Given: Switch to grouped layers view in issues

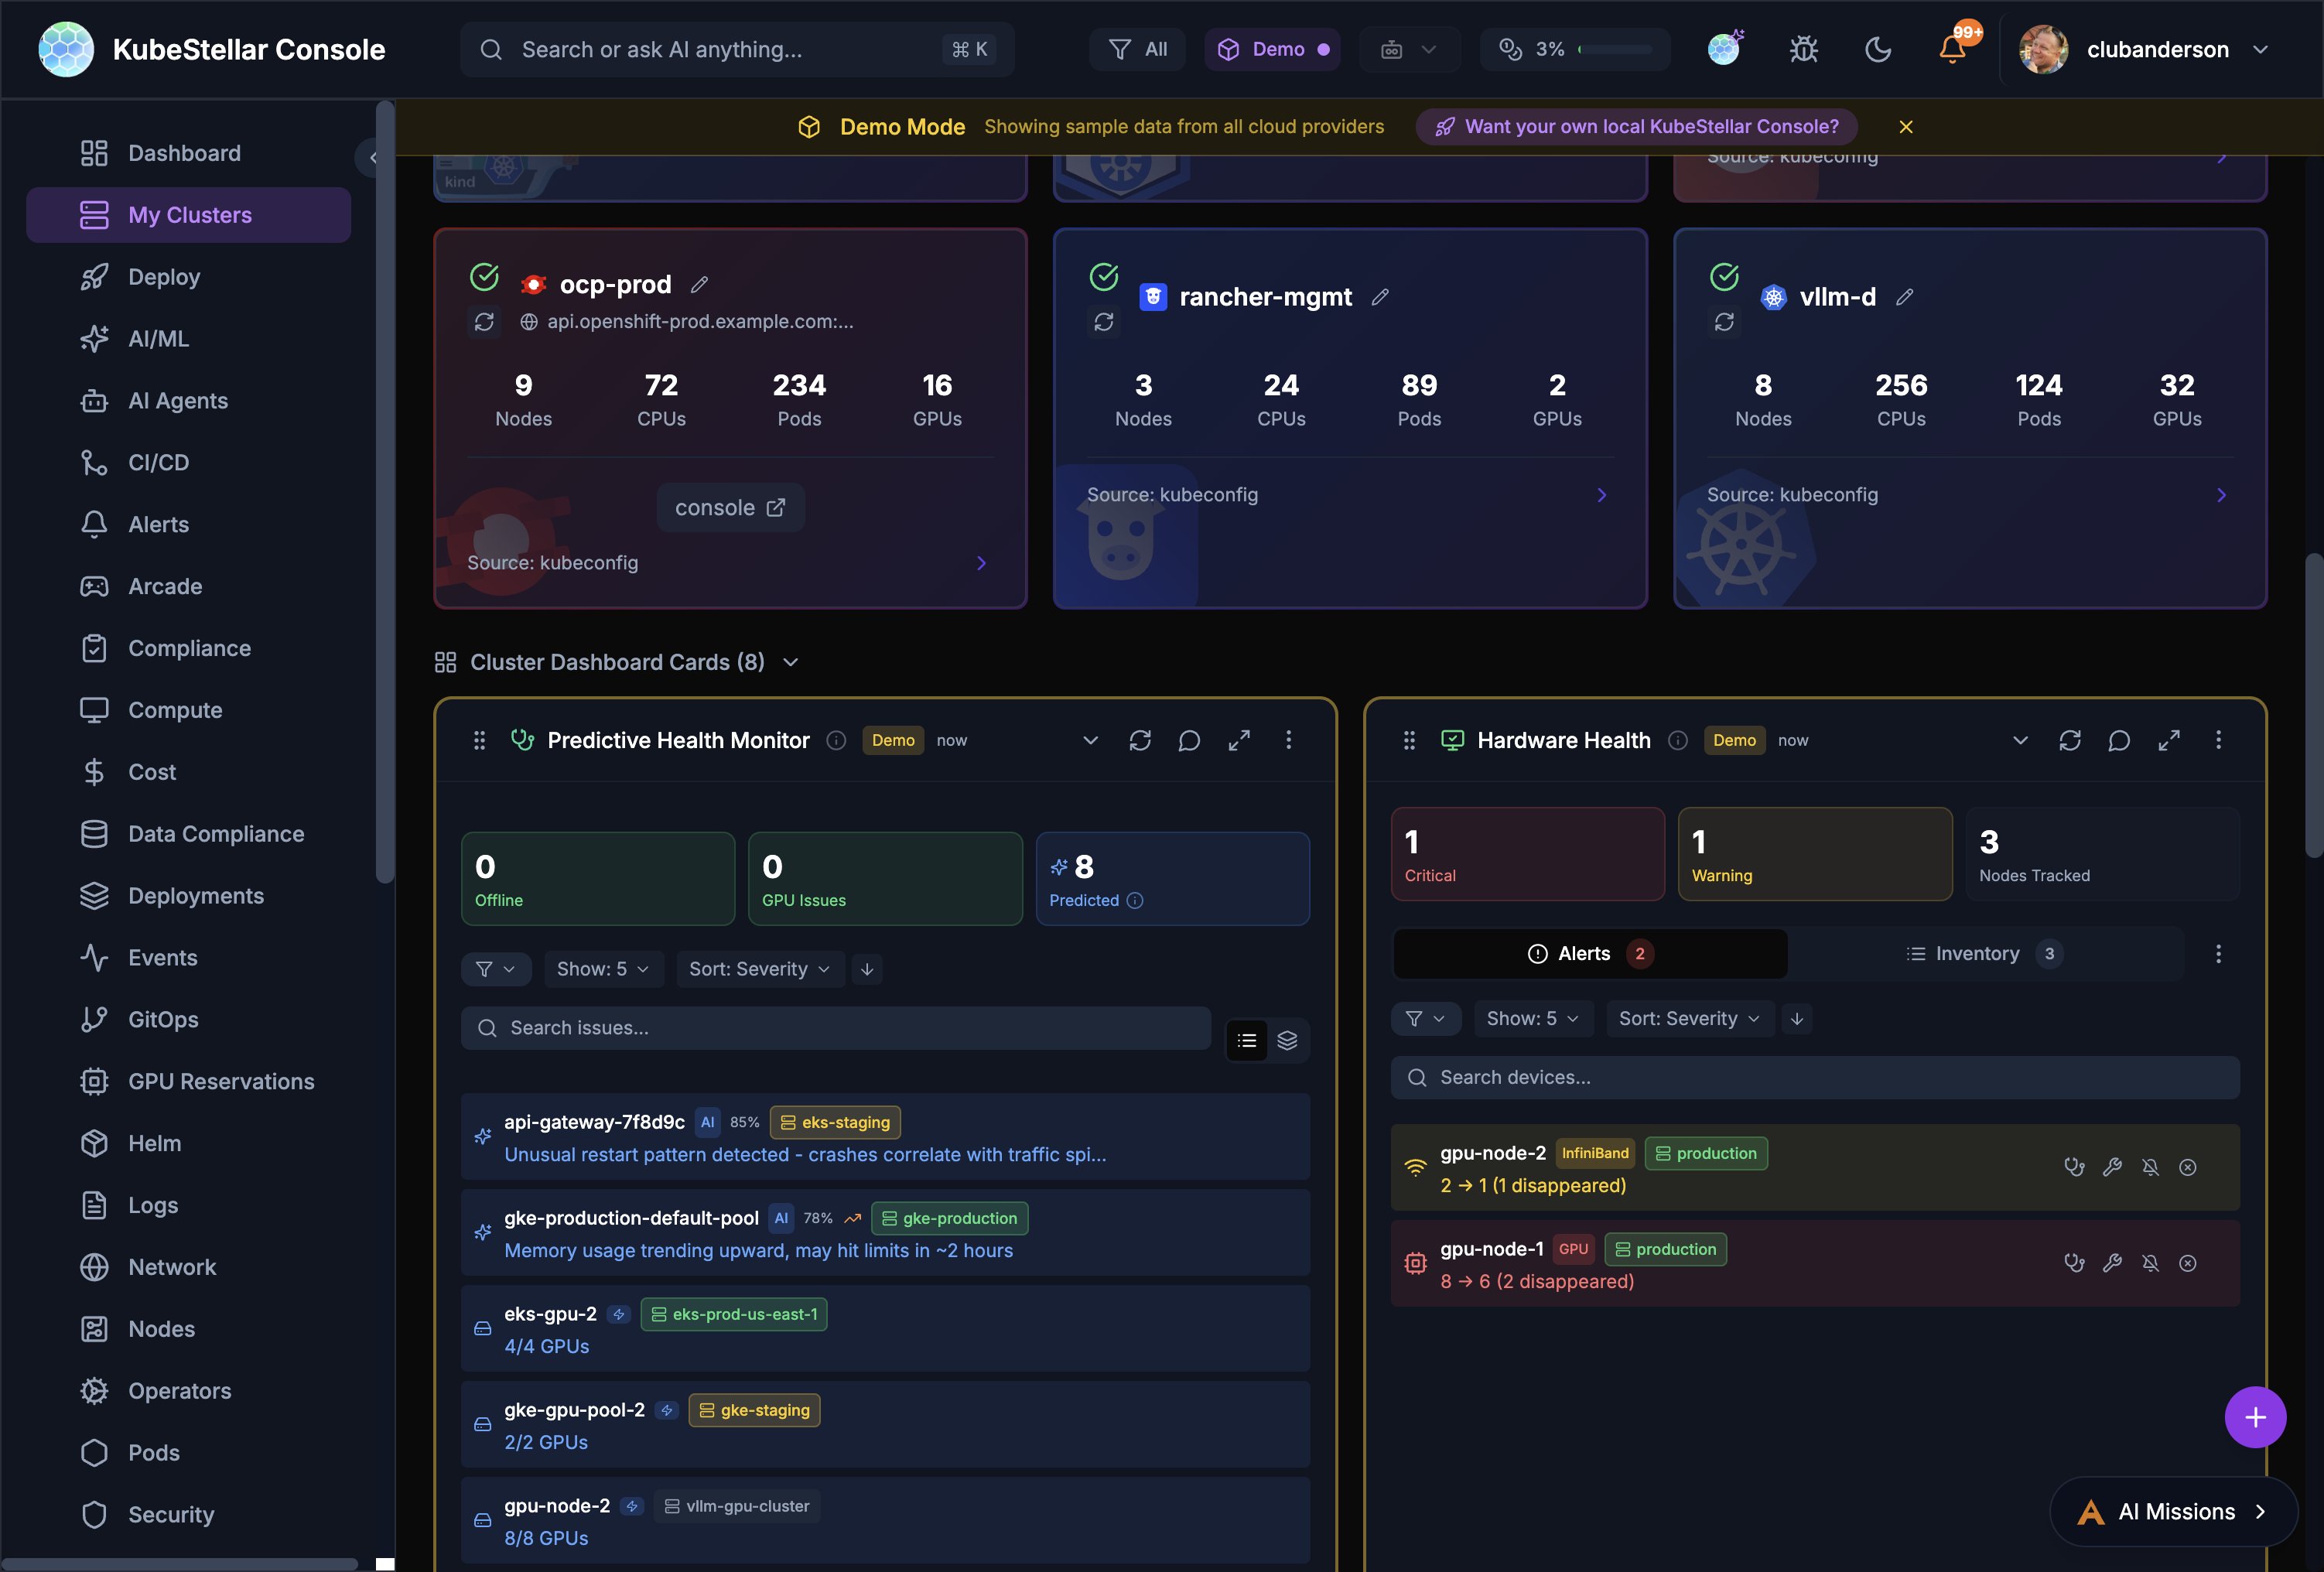Looking at the screenshot, I should coord(1287,1040).
